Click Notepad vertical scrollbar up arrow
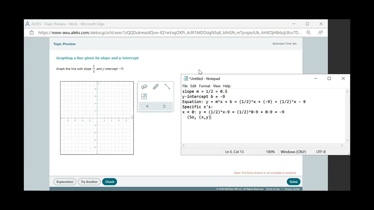 [x=347, y=92]
